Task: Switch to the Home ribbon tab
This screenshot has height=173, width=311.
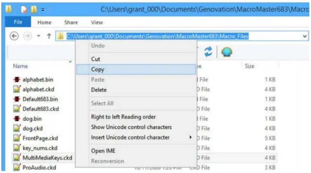Action: tap(45, 22)
